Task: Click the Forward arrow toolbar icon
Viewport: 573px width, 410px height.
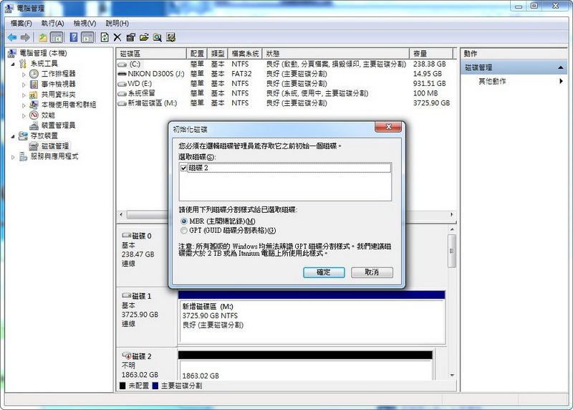Action: [x=25, y=37]
